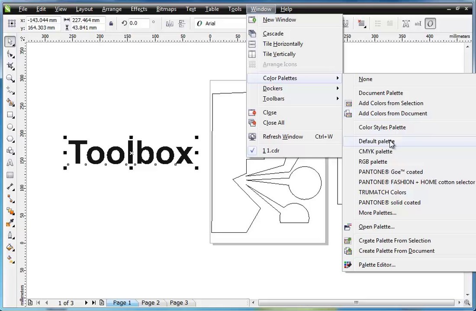Open the Effects menu
476x311 pixels.
(x=139, y=9)
